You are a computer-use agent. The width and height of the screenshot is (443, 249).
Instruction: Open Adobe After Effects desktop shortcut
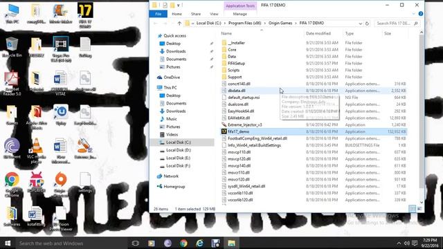coord(36,117)
